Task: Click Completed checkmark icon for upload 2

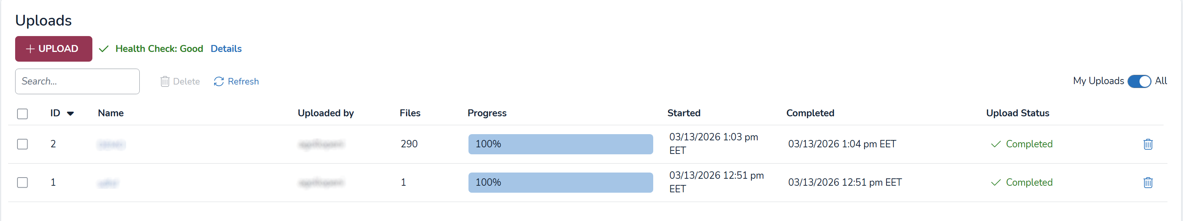Action: 996,145
